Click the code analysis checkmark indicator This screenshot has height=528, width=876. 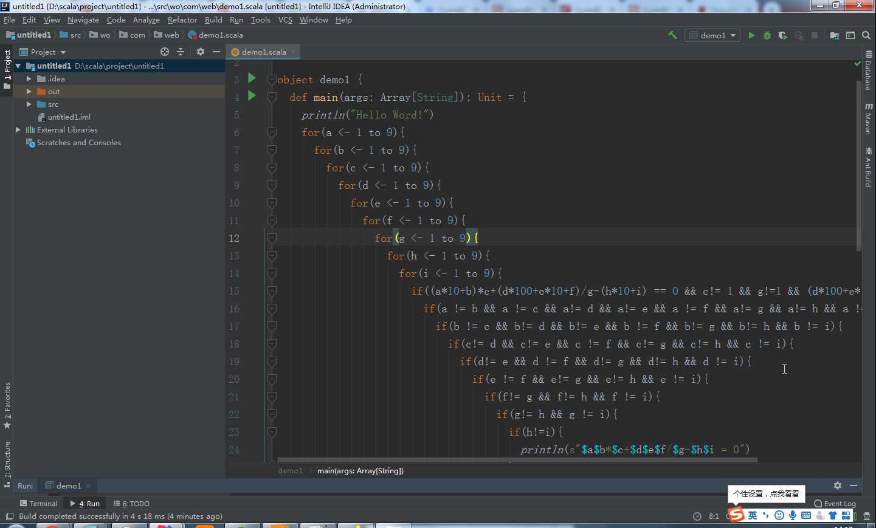point(858,63)
